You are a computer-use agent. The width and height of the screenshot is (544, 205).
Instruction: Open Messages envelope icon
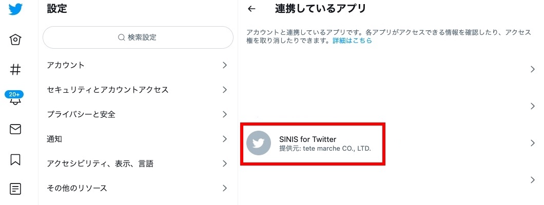tap(15, 129)
